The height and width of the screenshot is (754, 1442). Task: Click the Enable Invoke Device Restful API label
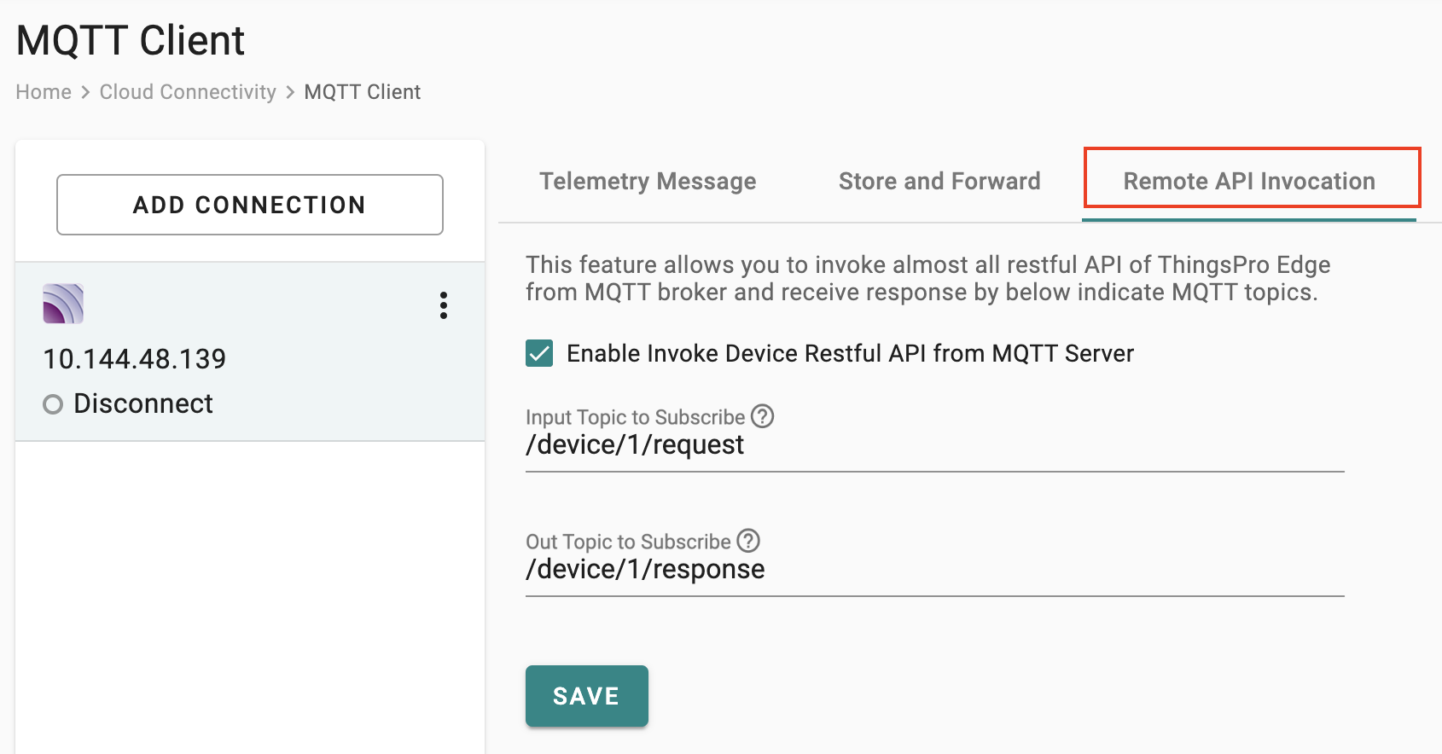coord(850,353)
